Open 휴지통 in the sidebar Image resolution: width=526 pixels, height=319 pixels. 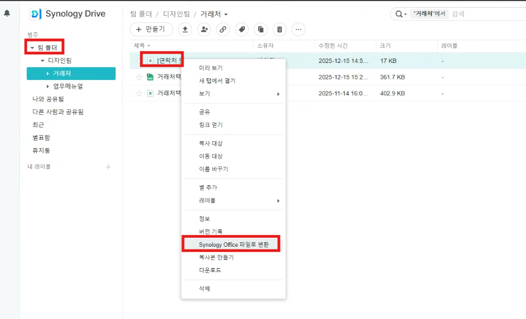(41, 150)
